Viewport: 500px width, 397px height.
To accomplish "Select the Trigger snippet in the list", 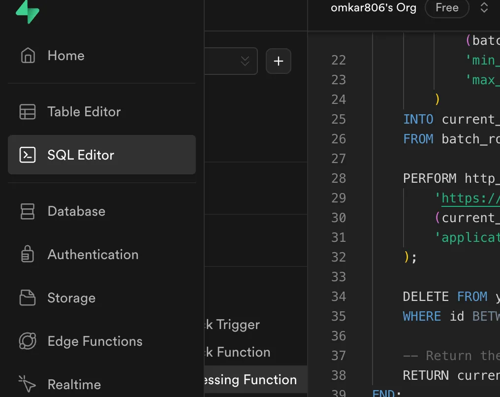I will (231, 325).
